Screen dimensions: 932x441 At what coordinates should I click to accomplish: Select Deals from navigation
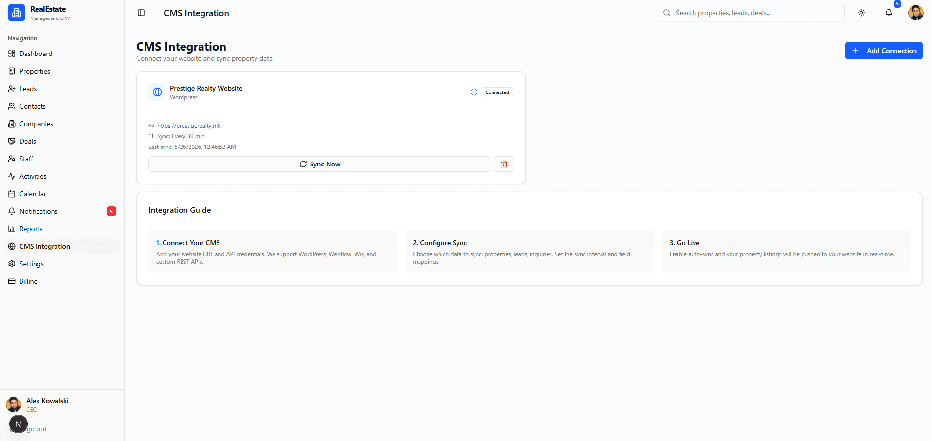[x=62, y=141]
